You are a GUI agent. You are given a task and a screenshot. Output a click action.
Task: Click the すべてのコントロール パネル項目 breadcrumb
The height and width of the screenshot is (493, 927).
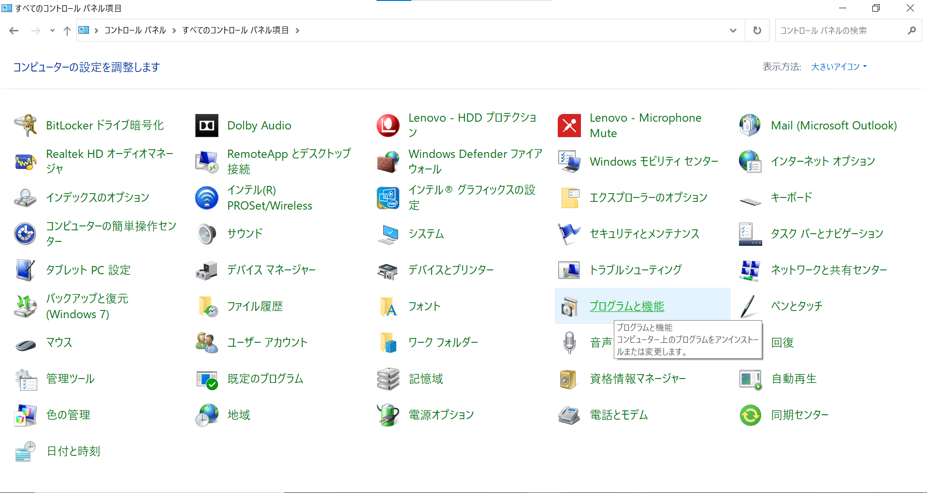235,30
